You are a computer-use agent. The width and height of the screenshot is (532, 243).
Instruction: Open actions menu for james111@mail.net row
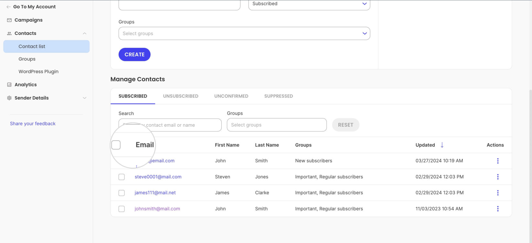pos(498,193)
